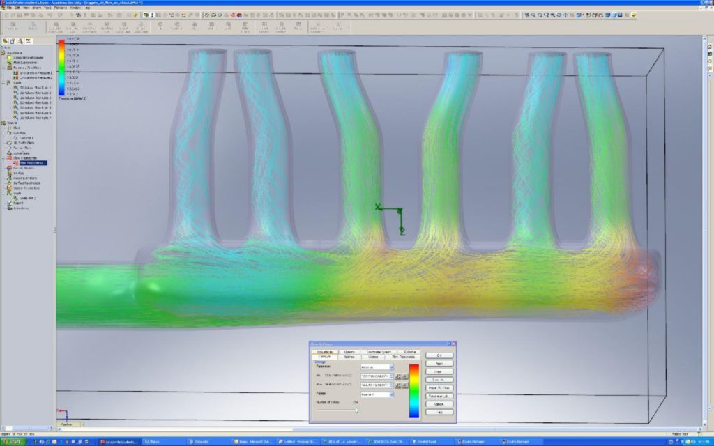Open the Isosurfaces tab in View Settings

pyautogui.click(x=324, y=352)
